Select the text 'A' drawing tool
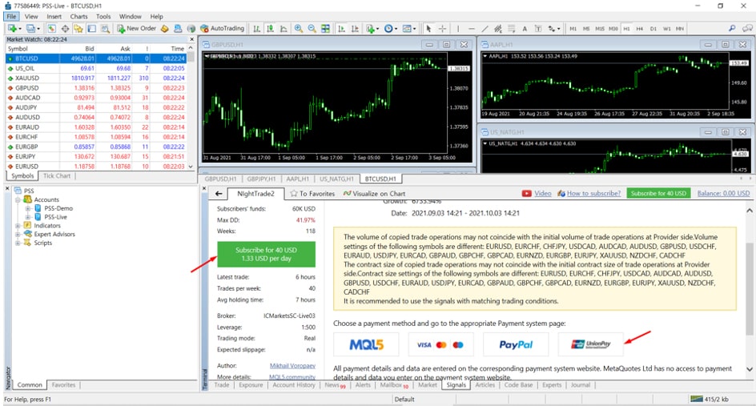Viewport: 756px width, 406px height. pyautogui.click(x=525, y=29)
